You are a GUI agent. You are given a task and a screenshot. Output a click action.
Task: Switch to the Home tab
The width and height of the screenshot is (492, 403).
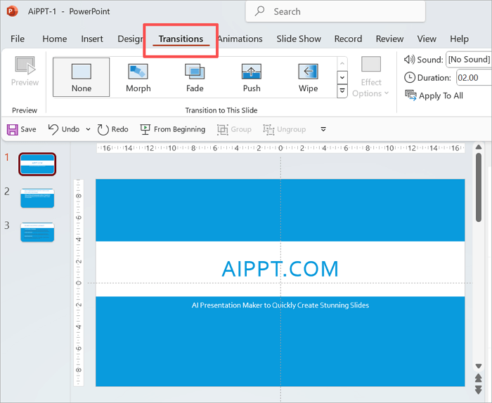pyautogui.click(x=55, y=39)
